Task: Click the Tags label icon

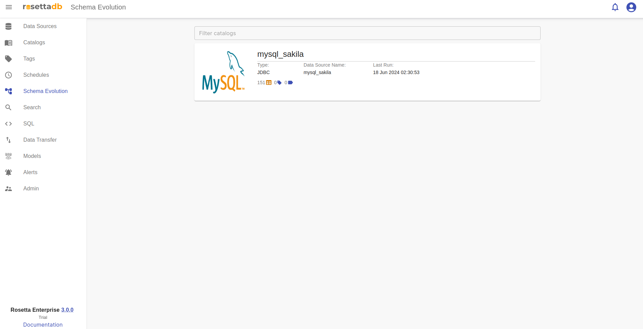Action: [x=8, y=59]
